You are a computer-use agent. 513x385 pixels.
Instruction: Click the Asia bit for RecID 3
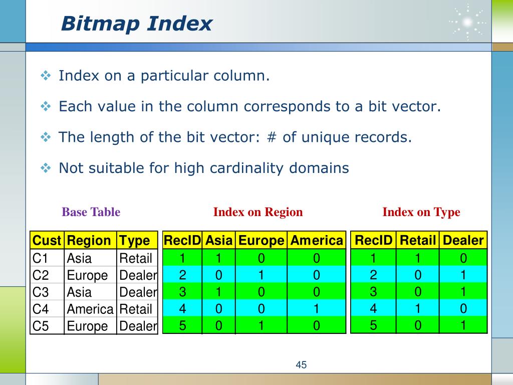pos(218,292)
